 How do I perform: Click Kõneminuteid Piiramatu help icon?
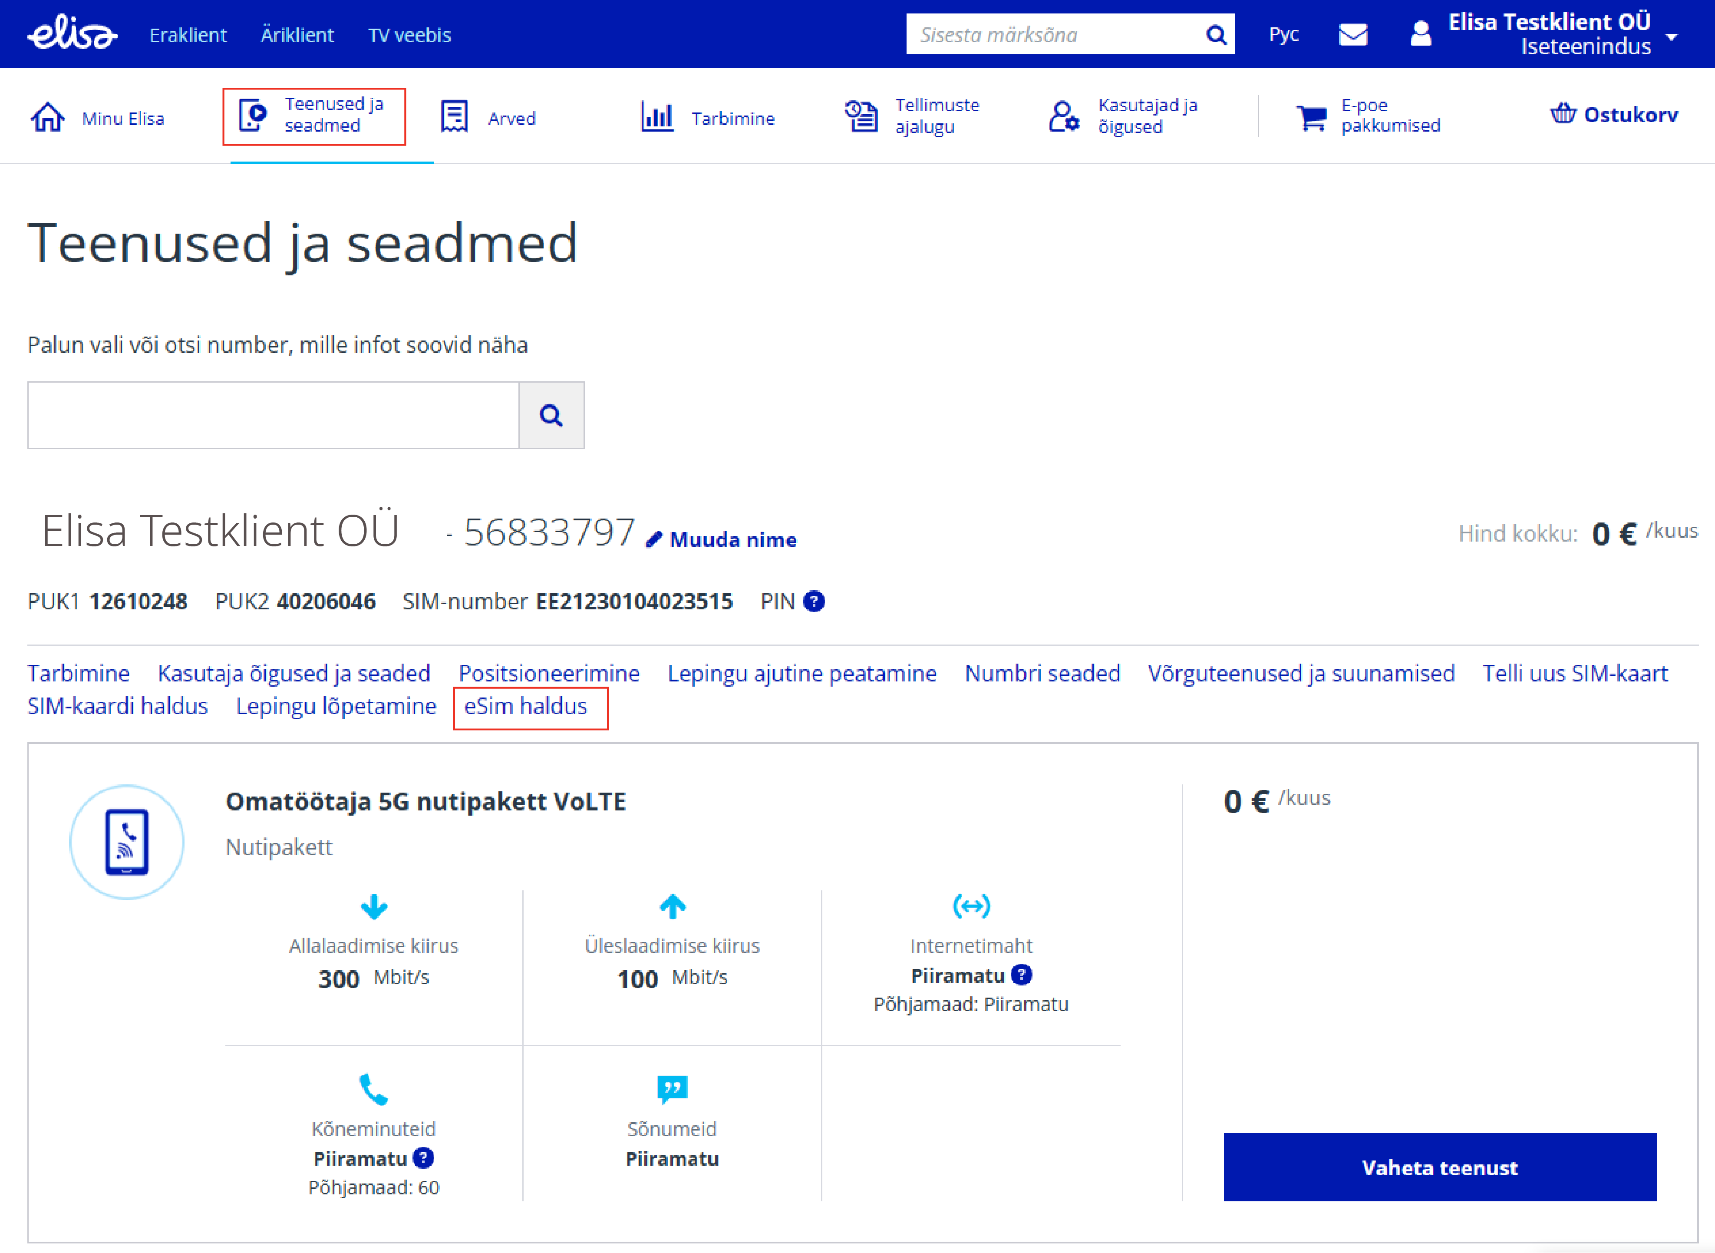[x=424, y=1158]
